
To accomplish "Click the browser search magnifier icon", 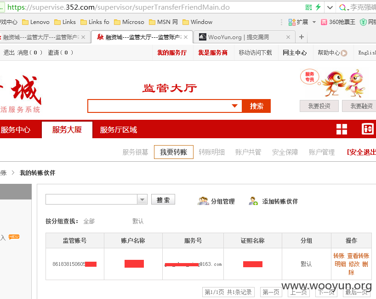I will [342, 7].
